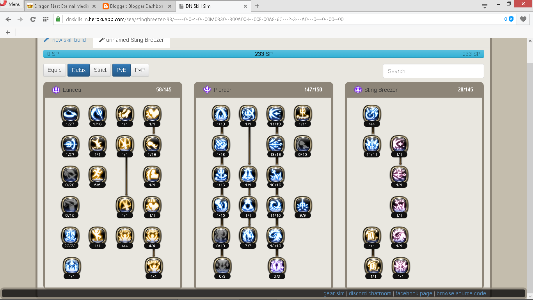The image size is (533, 300).
Task: Open the browse source code link
Action: pos(461,293)
